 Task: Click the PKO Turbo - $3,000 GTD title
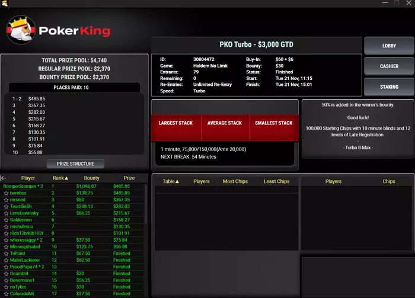[x=256, y=44]
